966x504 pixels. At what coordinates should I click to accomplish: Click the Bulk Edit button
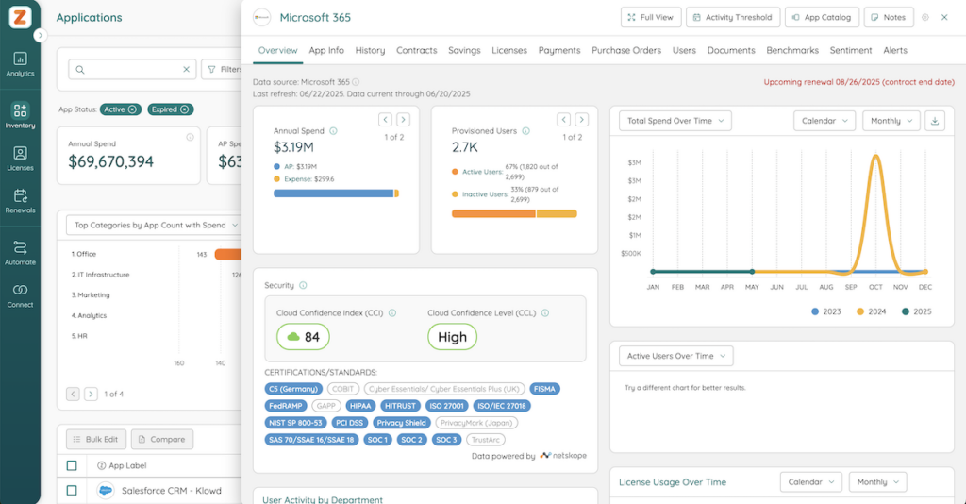click(x=96, y=439)
